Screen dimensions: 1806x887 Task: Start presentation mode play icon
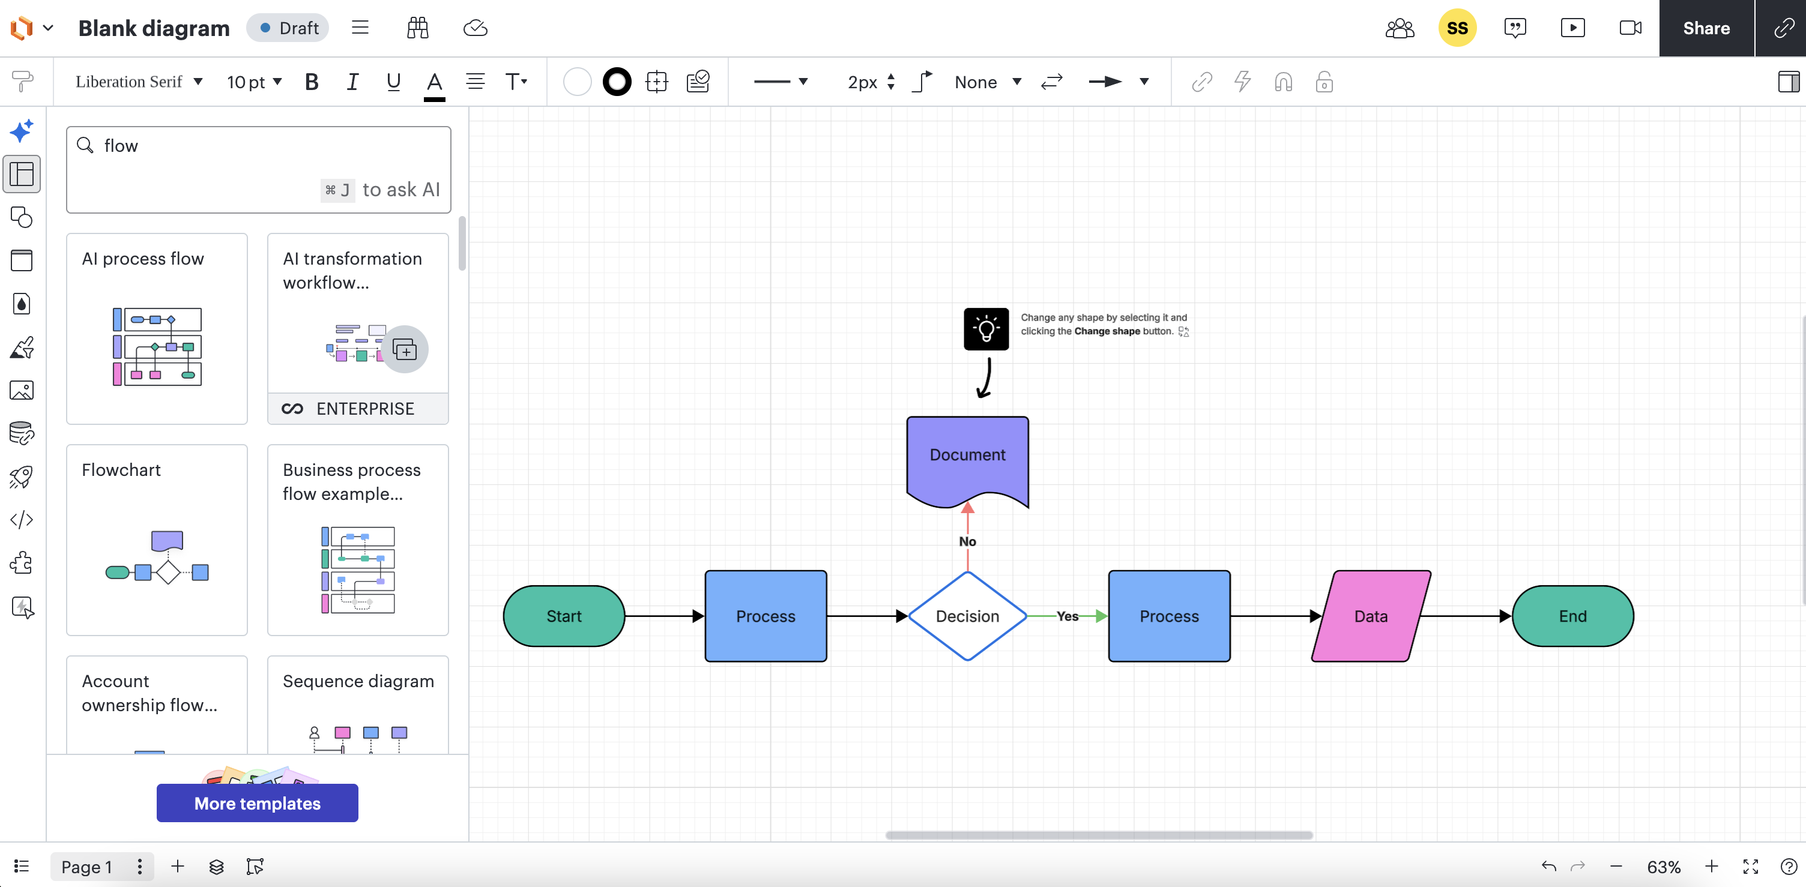click(1572, 28)
